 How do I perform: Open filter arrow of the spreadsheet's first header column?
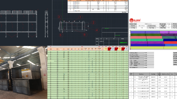54,50
